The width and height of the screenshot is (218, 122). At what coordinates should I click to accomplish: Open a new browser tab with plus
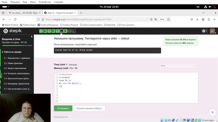(x=81, y=13)
